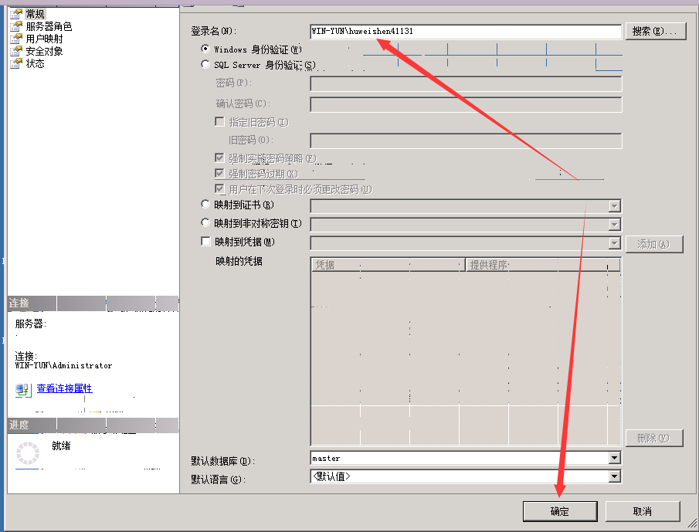
Task: Enable the 映射到凭据 checkbox
Action: [x=205, y=242]
